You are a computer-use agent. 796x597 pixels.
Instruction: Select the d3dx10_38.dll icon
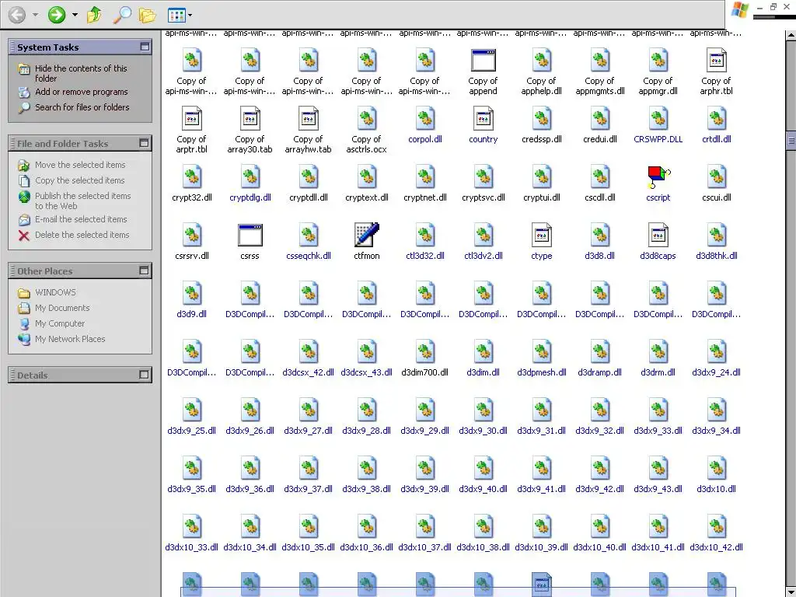(484, 526)
